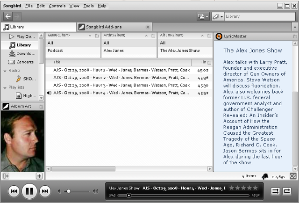The height and width of the screenshot is (203, 299).
Task: Sort tracks by Time column header
Action: (199, 62)
